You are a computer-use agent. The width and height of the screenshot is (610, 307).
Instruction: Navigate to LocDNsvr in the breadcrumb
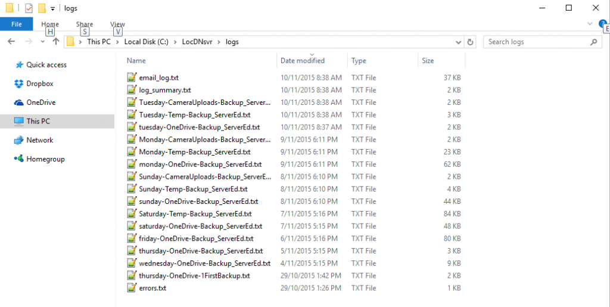[197, 42]
